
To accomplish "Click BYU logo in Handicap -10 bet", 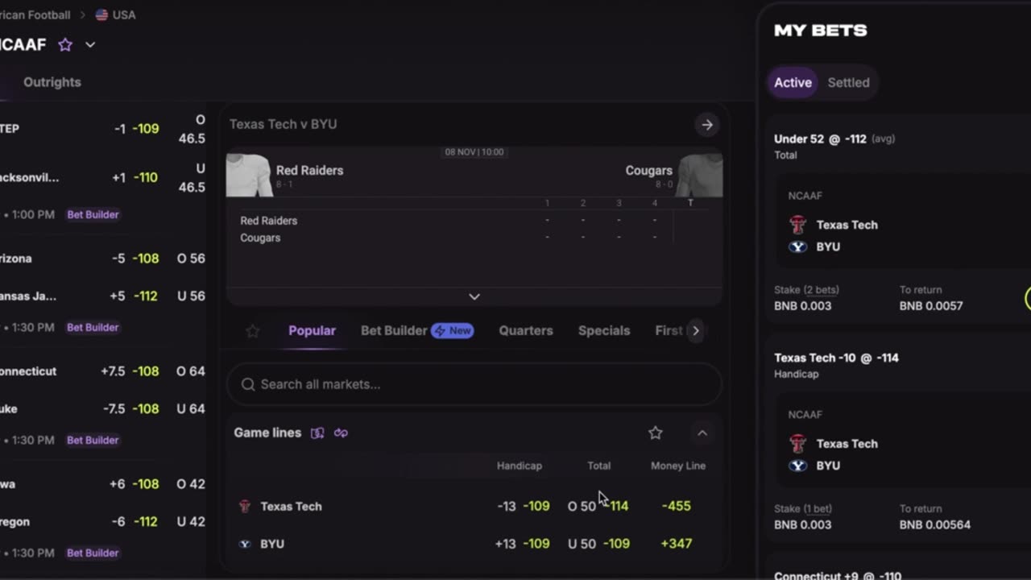I will (797, 466).
